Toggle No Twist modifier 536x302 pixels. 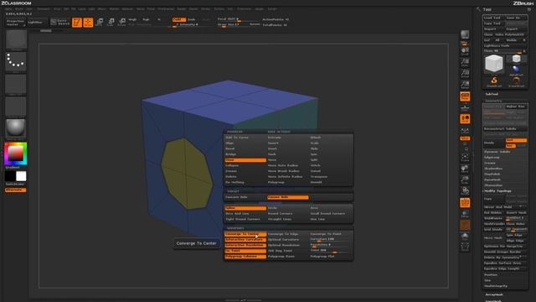pyautogui.click(x=245, y=251)
